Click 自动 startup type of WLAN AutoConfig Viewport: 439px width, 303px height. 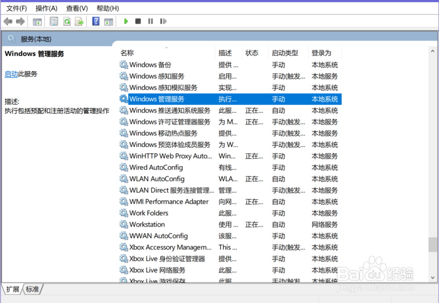pyautogui.click(x=278, y=179)
